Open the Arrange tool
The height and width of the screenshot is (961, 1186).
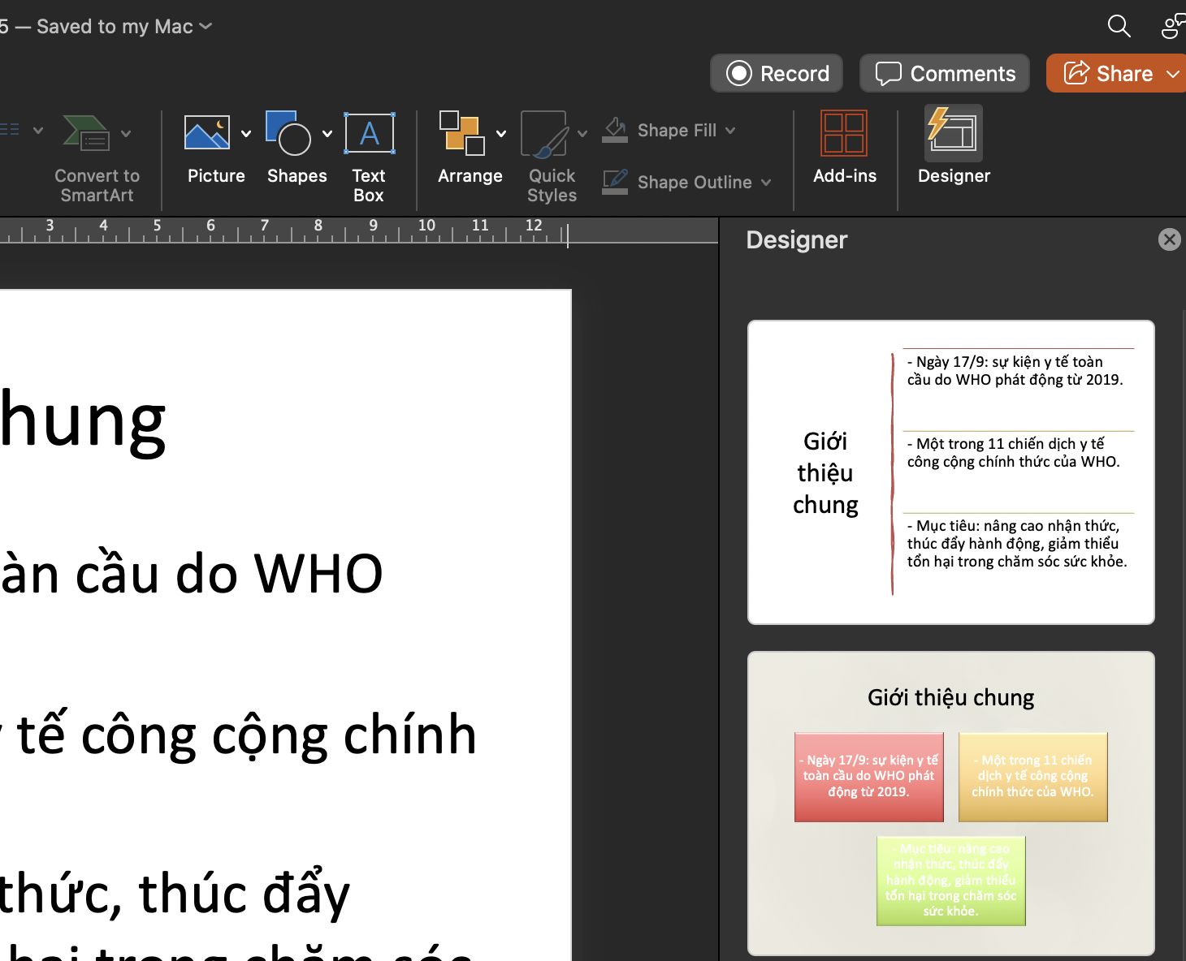(463, 134)
